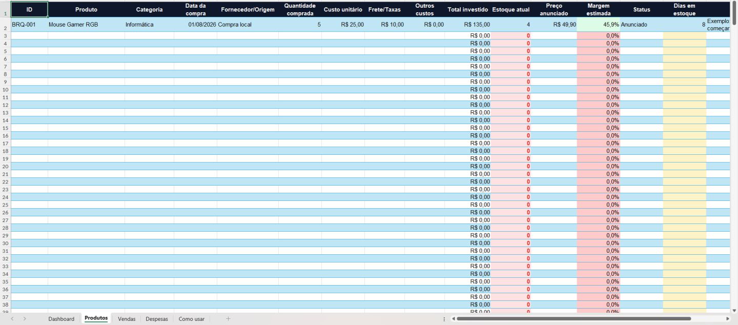Select the Dias em estoque header

684,9
